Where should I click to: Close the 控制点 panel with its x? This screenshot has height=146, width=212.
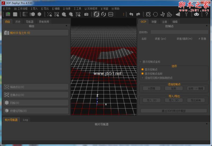click(207, 26)
